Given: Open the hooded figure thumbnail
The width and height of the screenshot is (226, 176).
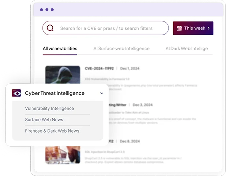Looking at the screenshot, I should tap(63, 75).
